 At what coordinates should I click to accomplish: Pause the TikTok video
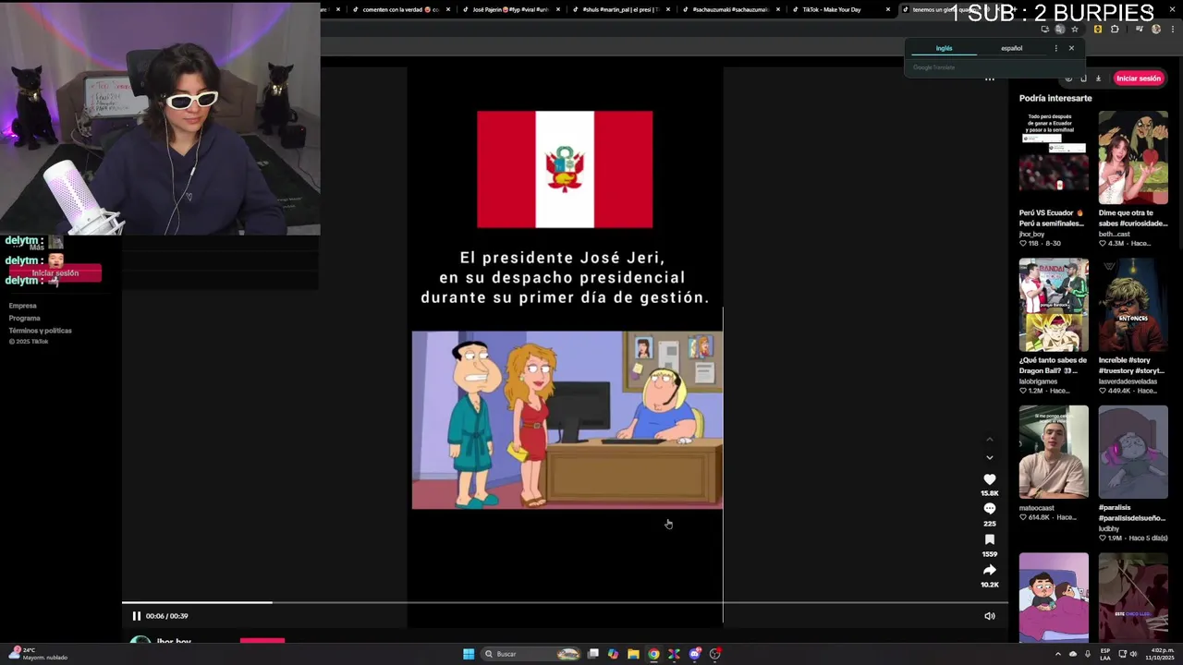(x=136, y=616)
